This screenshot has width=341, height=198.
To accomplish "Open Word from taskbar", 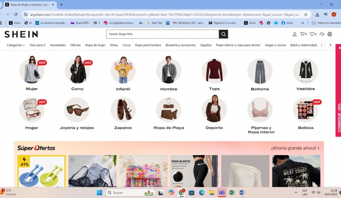I will pyautogui.click(x=242, y=193).
